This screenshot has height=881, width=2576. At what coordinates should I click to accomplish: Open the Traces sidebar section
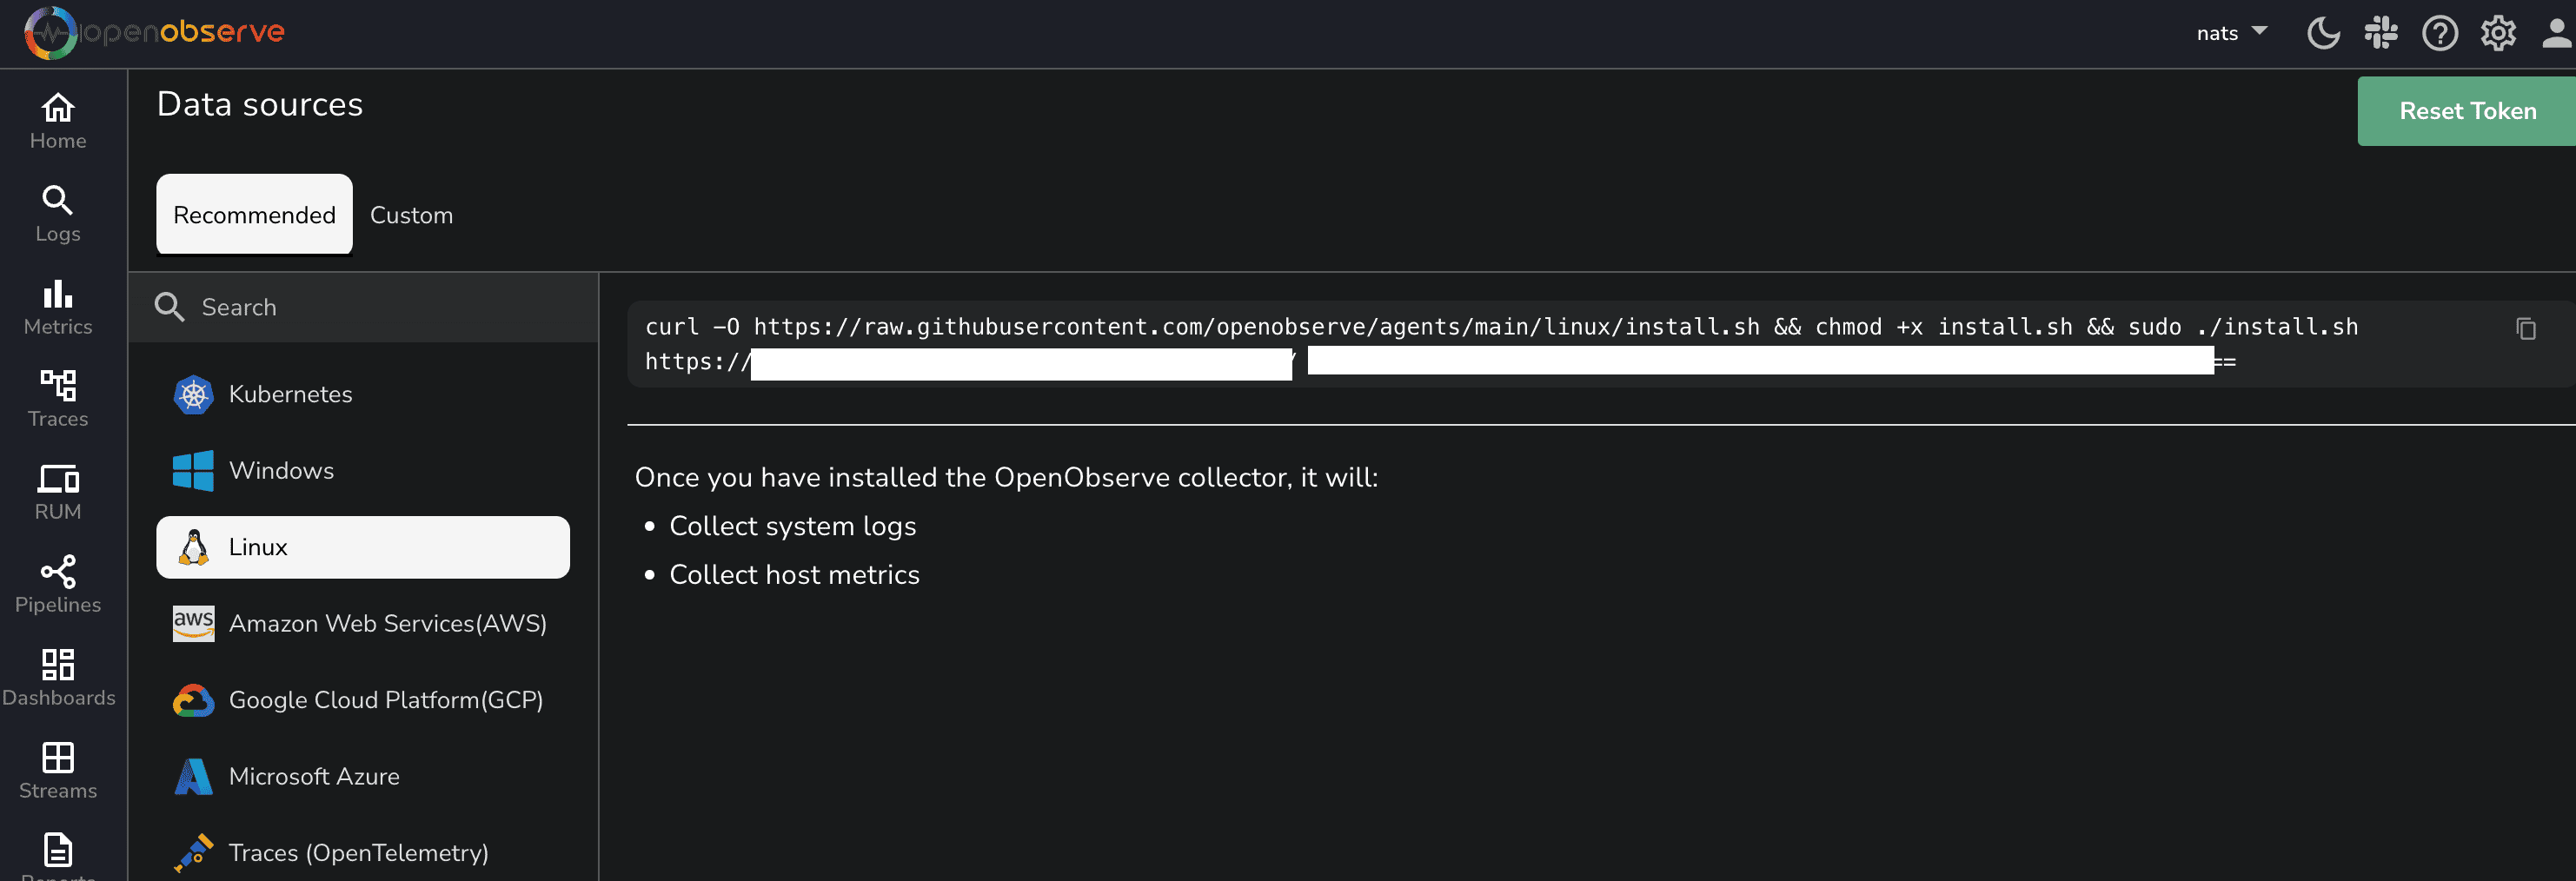point(58,399)
